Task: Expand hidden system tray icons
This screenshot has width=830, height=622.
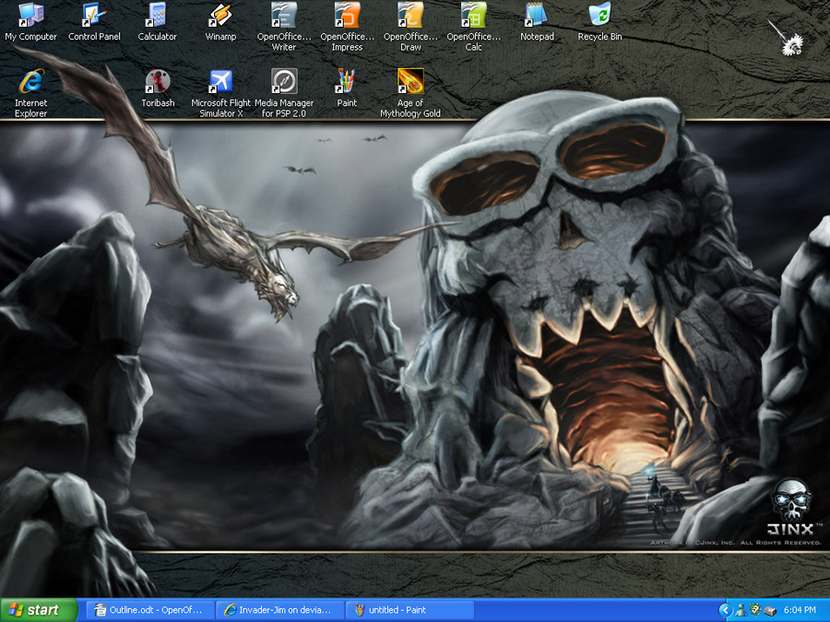Action: pos(725,610)
